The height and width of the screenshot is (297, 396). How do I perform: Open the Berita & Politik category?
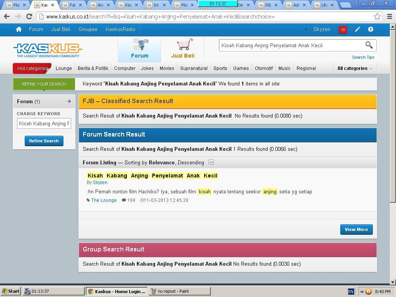click(93, 68)
